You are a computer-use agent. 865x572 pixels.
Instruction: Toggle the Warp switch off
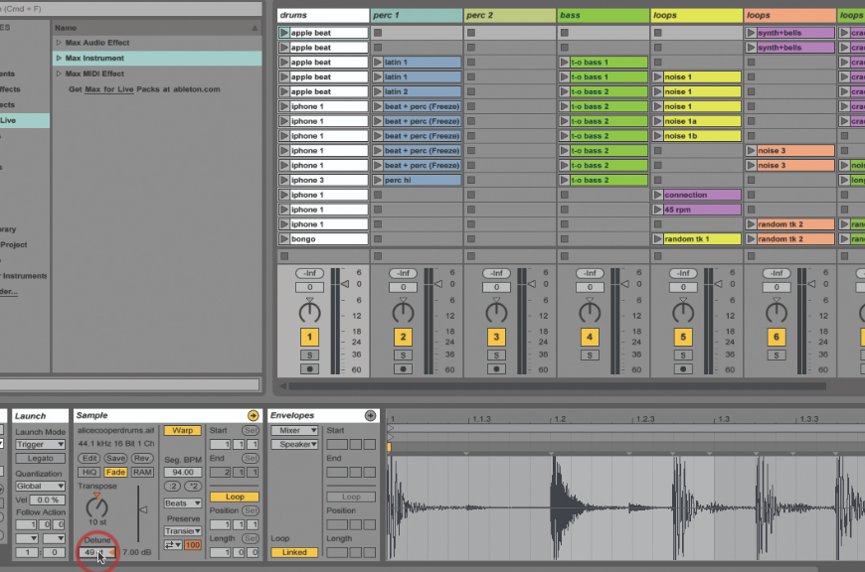click(x=183, y=431)
